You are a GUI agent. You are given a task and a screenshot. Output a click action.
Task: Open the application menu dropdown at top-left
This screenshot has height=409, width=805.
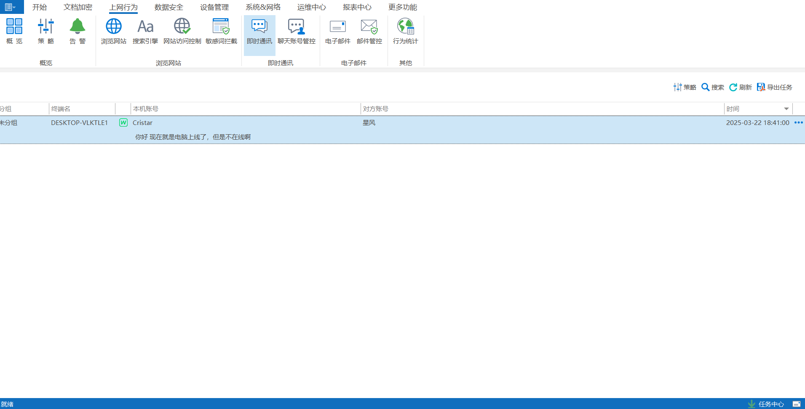point(11,7)
